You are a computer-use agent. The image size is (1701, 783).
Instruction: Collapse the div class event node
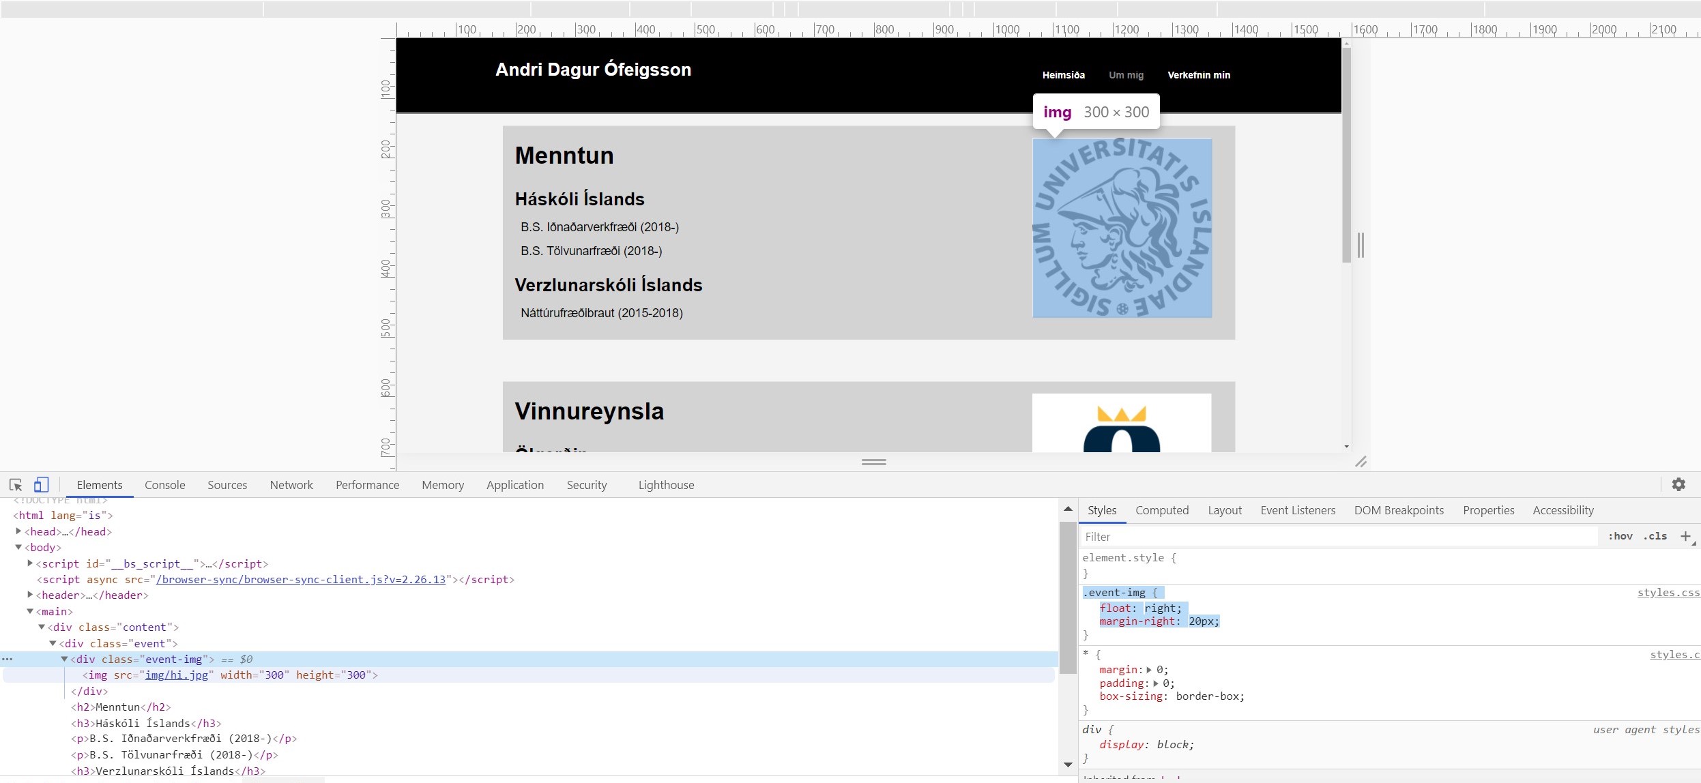click(x=53, y=643)
